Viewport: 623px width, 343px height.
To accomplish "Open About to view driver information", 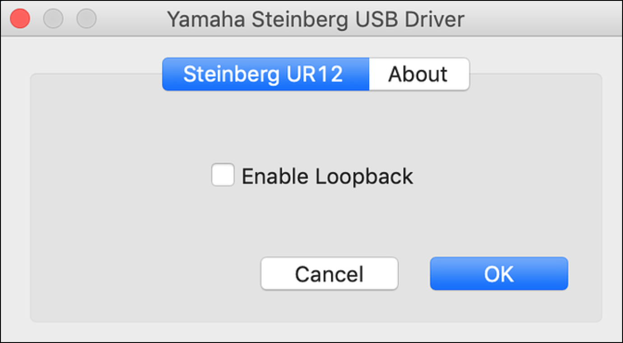I will pyautogui.click(x=418, y=74).
